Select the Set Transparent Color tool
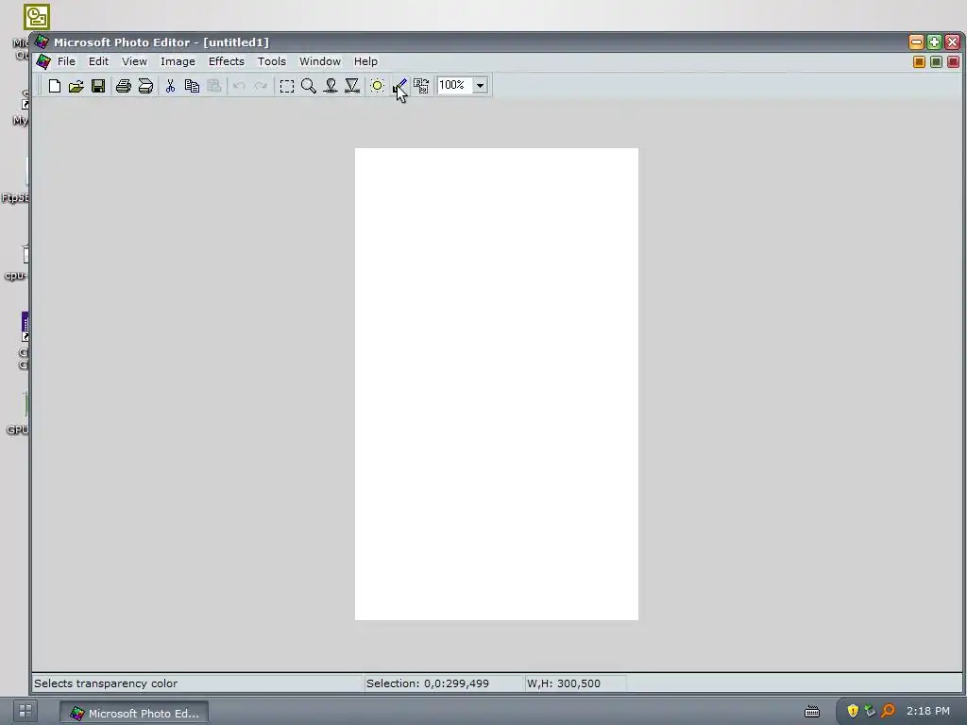This screenshot has width=967, height=725. (399, 86)
